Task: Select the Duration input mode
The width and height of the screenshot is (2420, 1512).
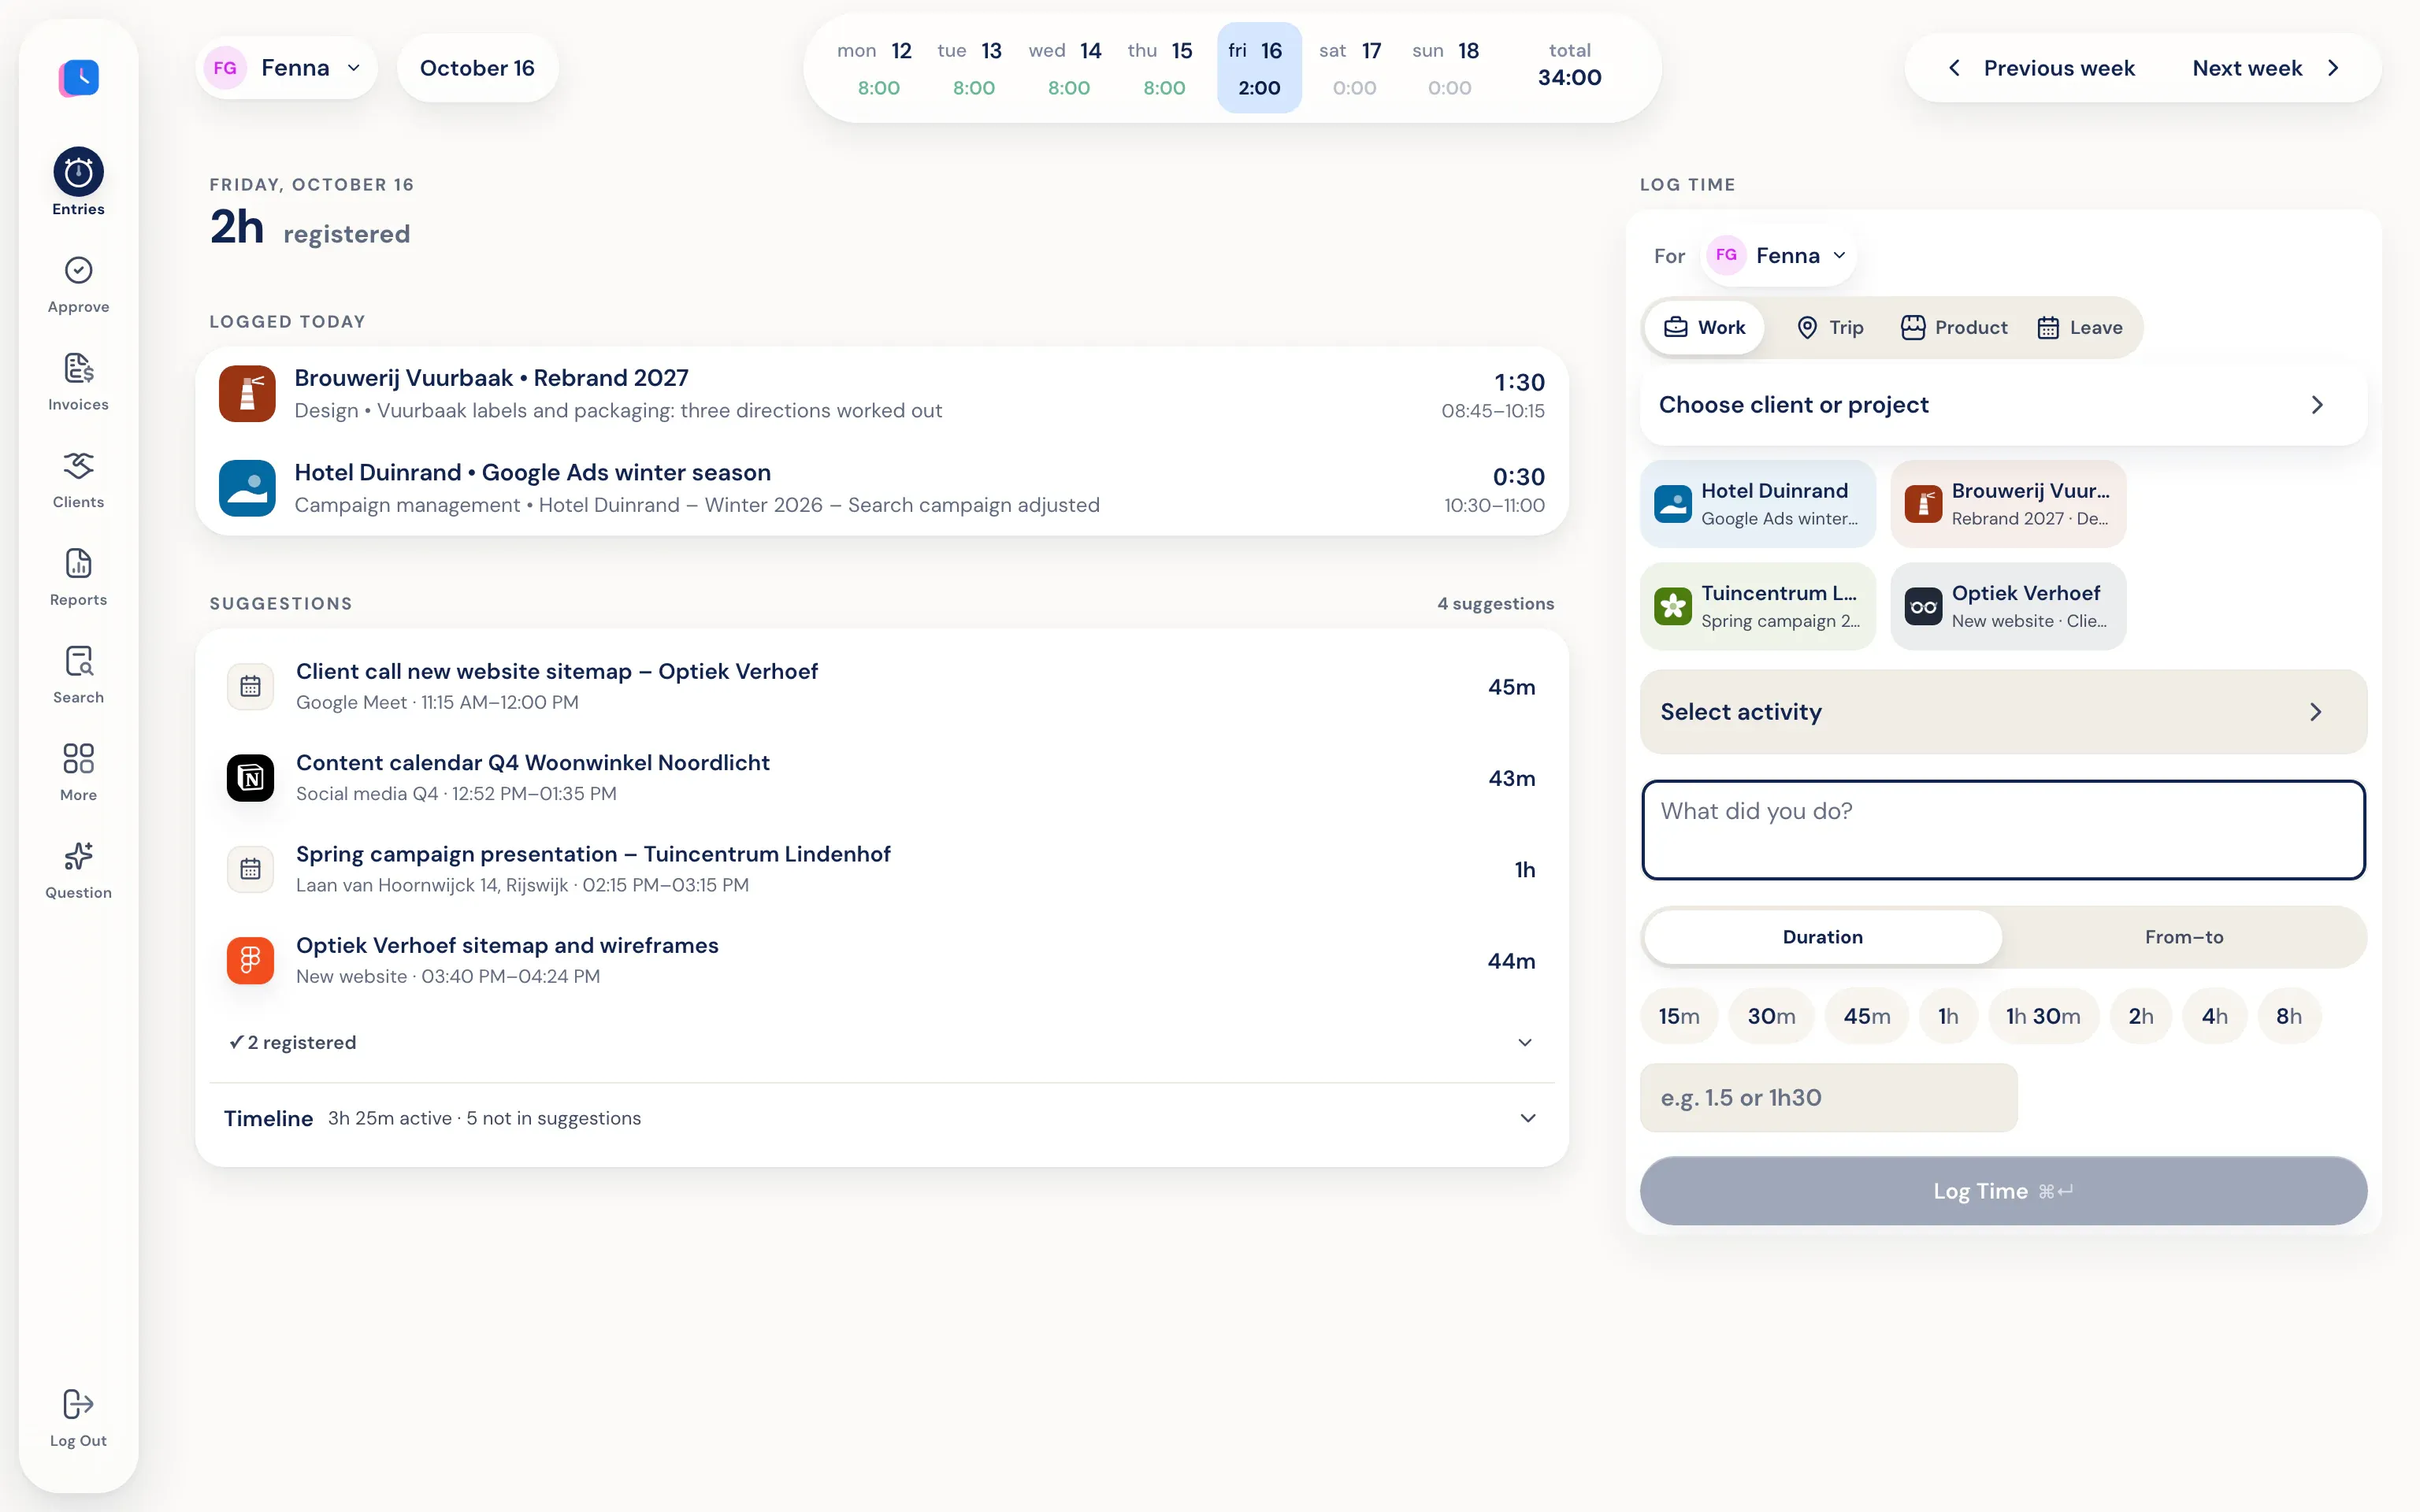Action: tap(1822, 937)
